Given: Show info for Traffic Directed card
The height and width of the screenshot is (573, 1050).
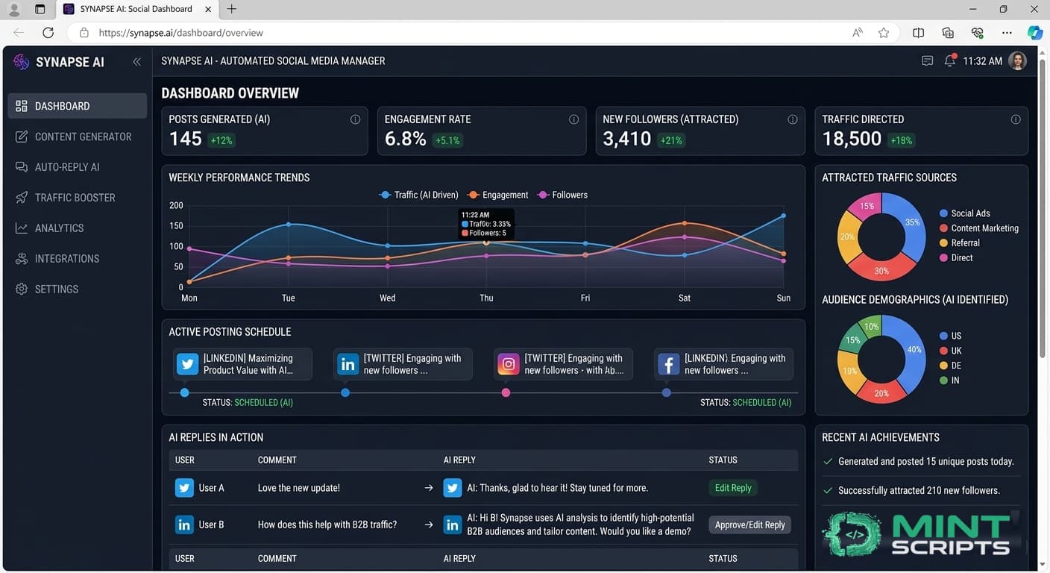Looking at the screenshot, I should pyautogui.click(x=1015, y=119).
